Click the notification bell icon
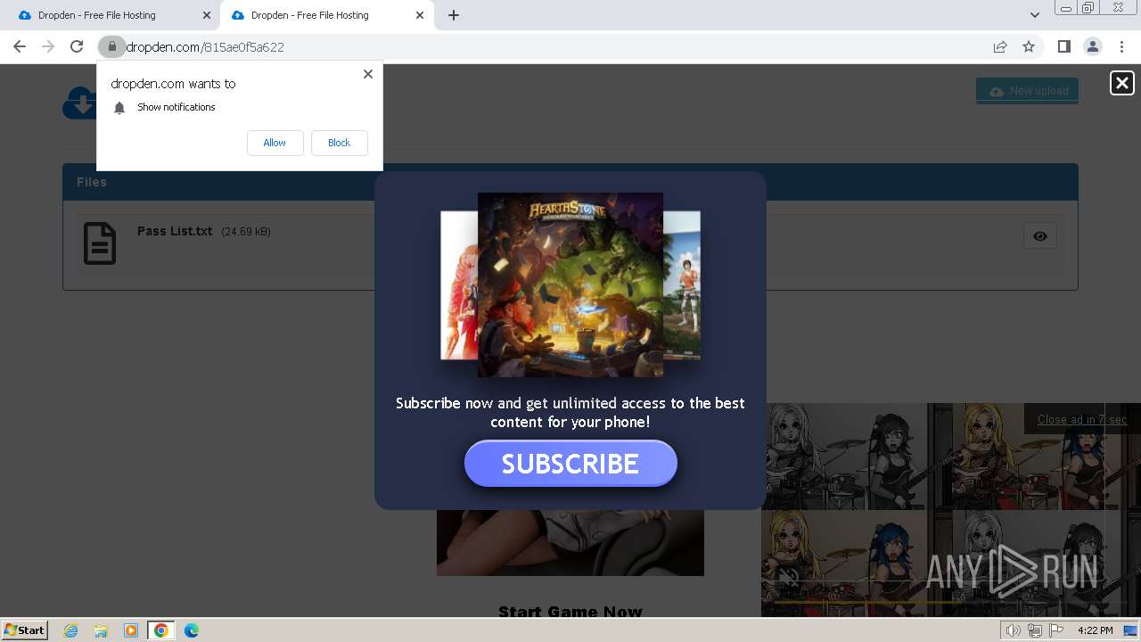Viewport: 1141px width, 642px height. tap(119, 107)
